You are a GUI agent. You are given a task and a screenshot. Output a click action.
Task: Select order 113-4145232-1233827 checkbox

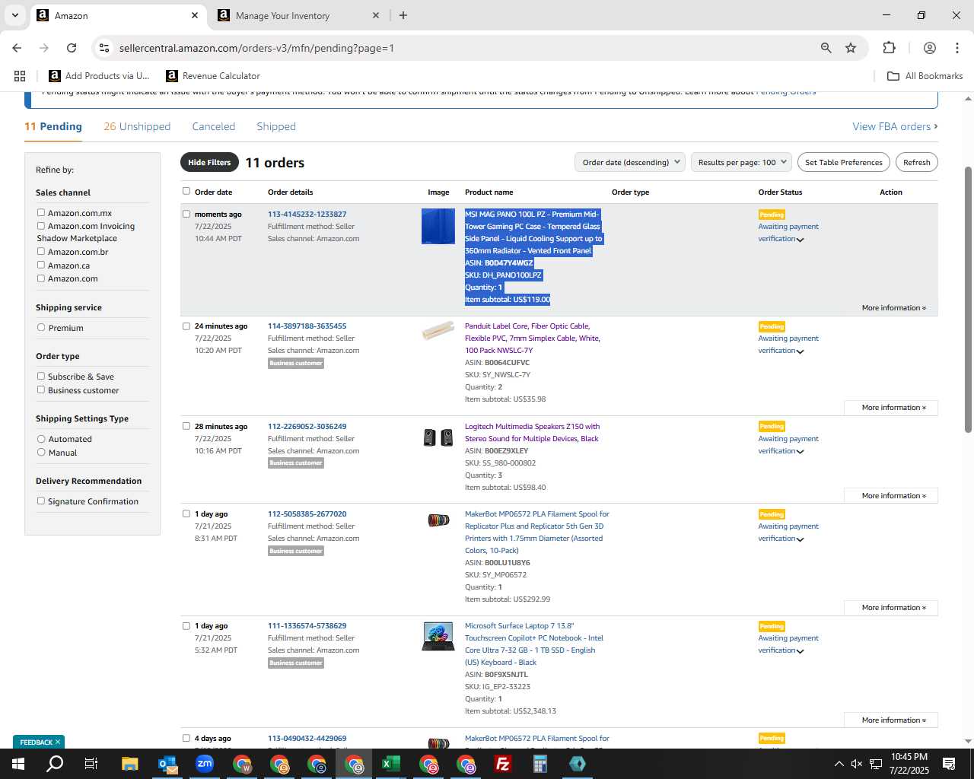pos(186,214)
